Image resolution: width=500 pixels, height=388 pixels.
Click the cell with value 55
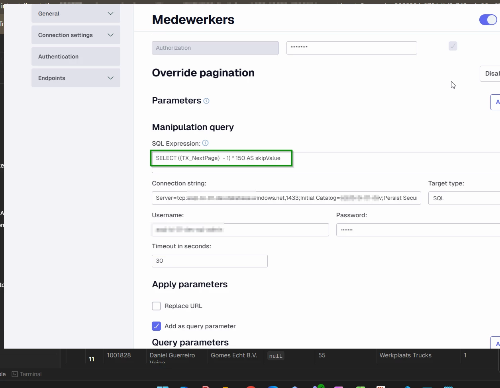point(322,355)
